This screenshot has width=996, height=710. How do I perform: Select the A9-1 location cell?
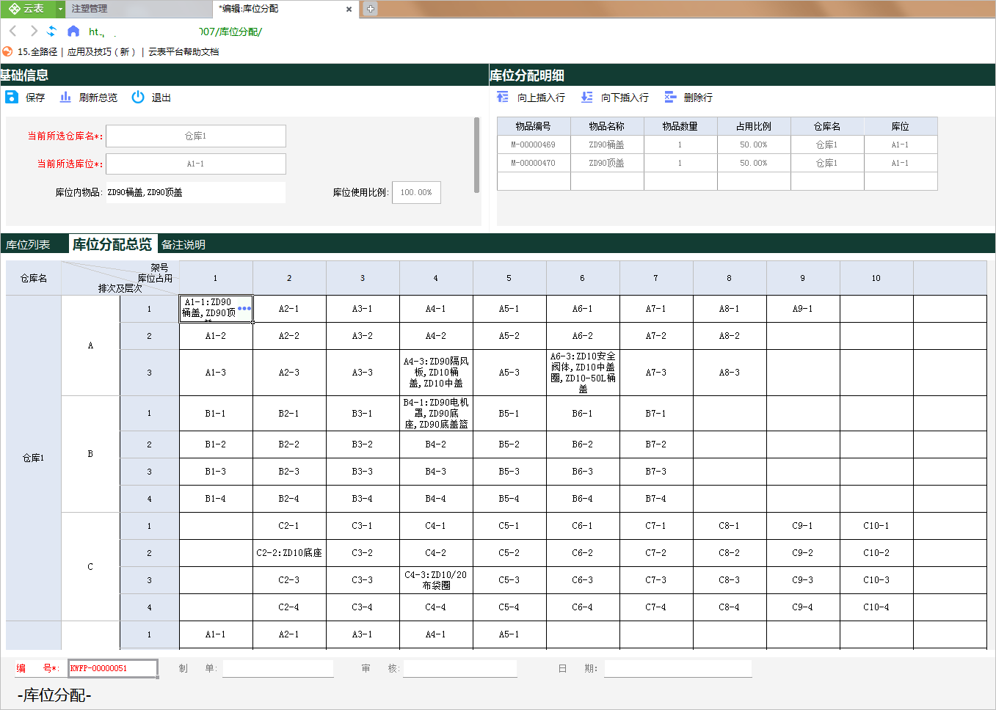[803, 309]
